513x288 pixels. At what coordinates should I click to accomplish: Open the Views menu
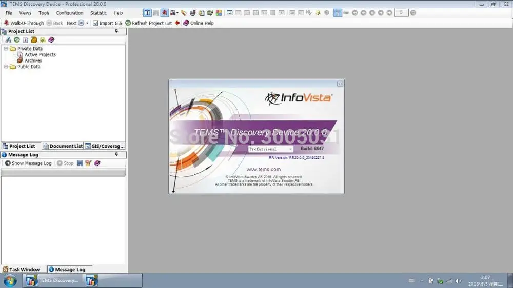25,13
